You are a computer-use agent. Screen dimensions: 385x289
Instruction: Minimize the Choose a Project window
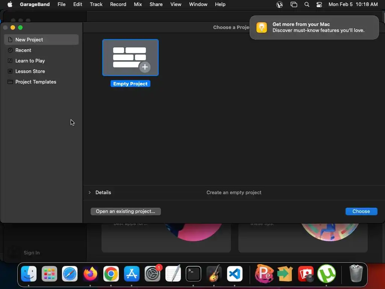coord(13,27)
